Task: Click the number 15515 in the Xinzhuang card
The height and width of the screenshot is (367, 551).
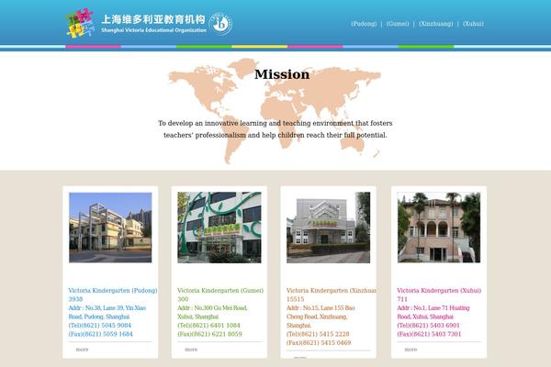Action: pyautogui.click(x=295, y=299)
